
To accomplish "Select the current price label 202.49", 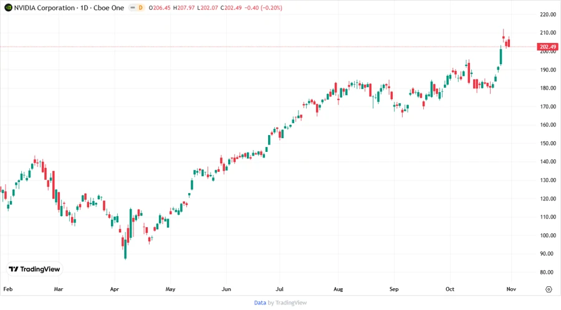I will [548, 47].
